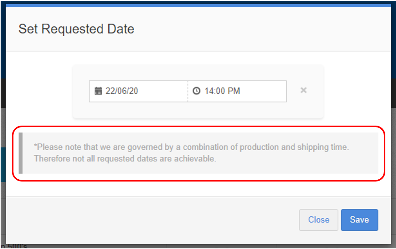
Task: Click "Therefore not all requested dates are achievable" line
Action: click(x=125, y=158)
